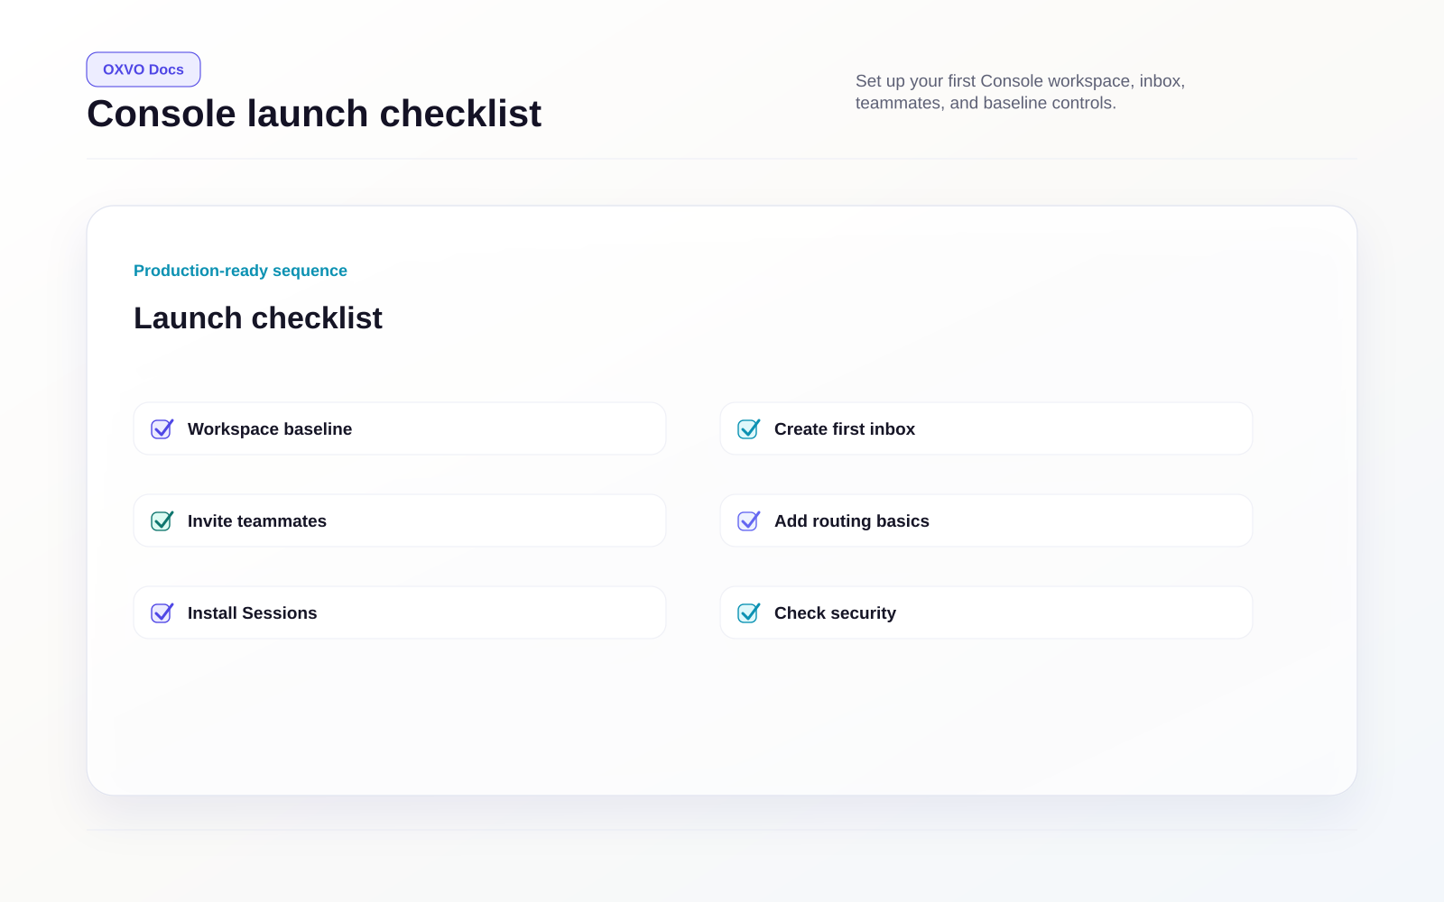Click the workspace setup description paragraph
1444x902 pixels.
[x=1021, y=92]
